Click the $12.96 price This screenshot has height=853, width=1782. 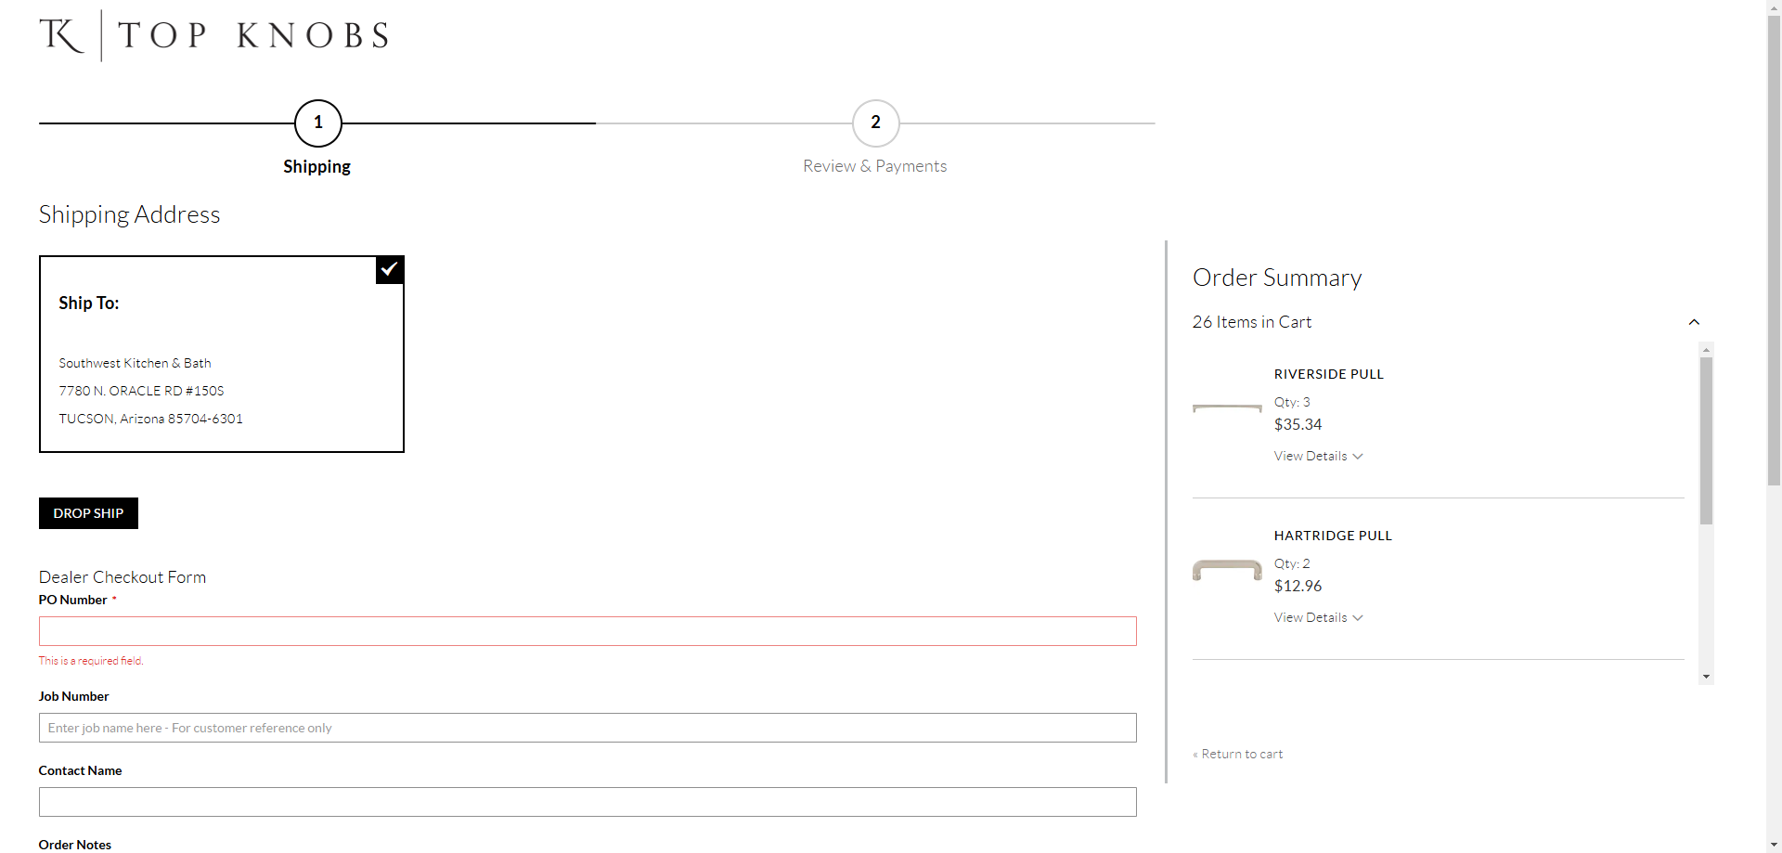coord(1298,586)
